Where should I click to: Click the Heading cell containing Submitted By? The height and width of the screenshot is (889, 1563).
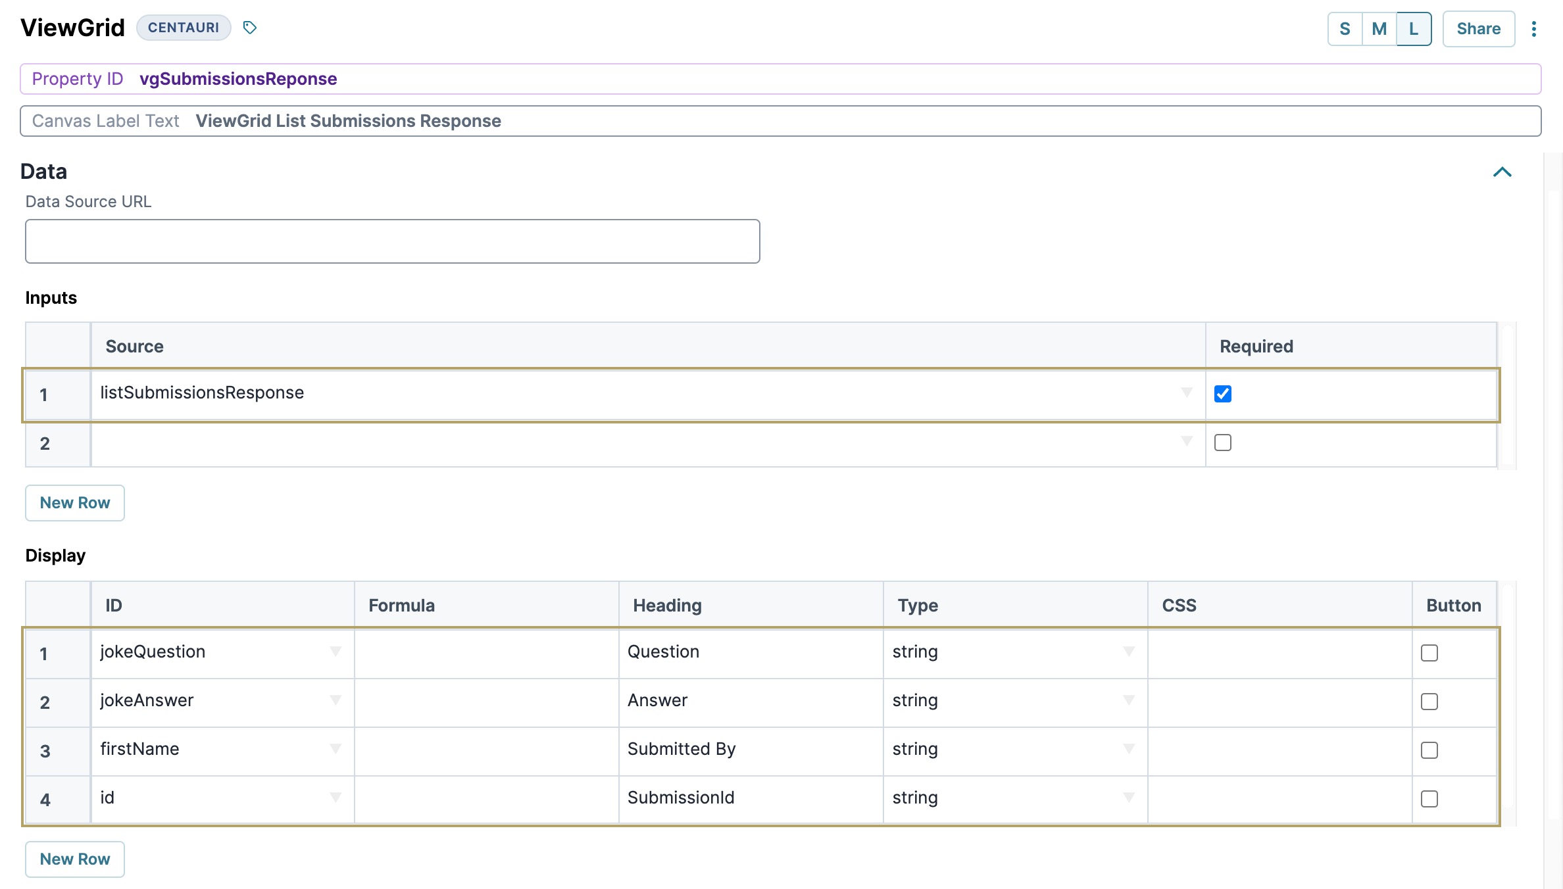point(751,749)
